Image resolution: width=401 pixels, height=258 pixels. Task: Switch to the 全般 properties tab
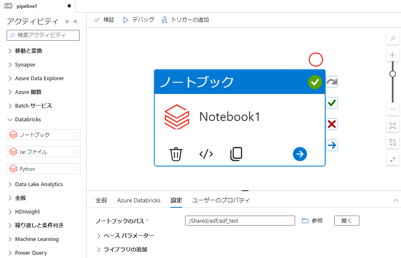[x=101, y=200]
